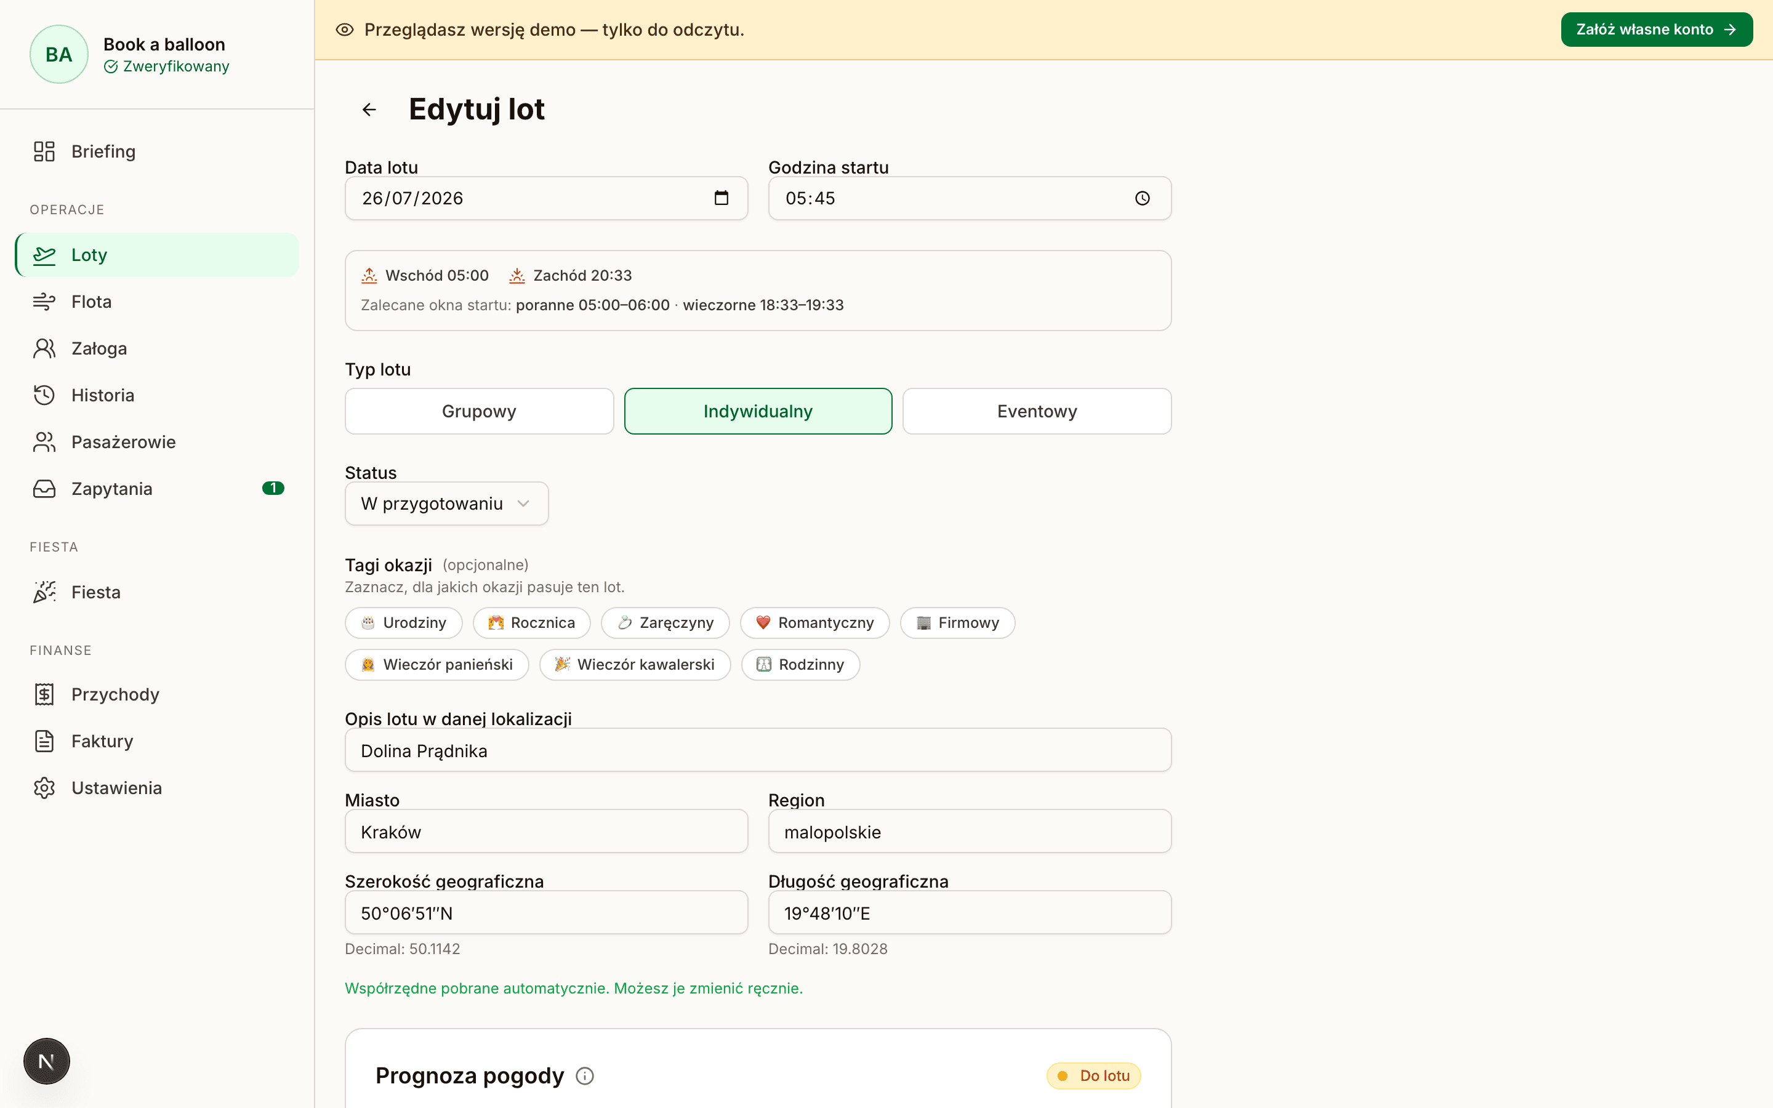
Task: Click Załóż własne konto button
Action: coord(1657,30)
